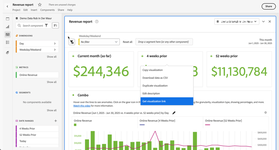
Task: Open component sort options button
Action: pos(55,26)
